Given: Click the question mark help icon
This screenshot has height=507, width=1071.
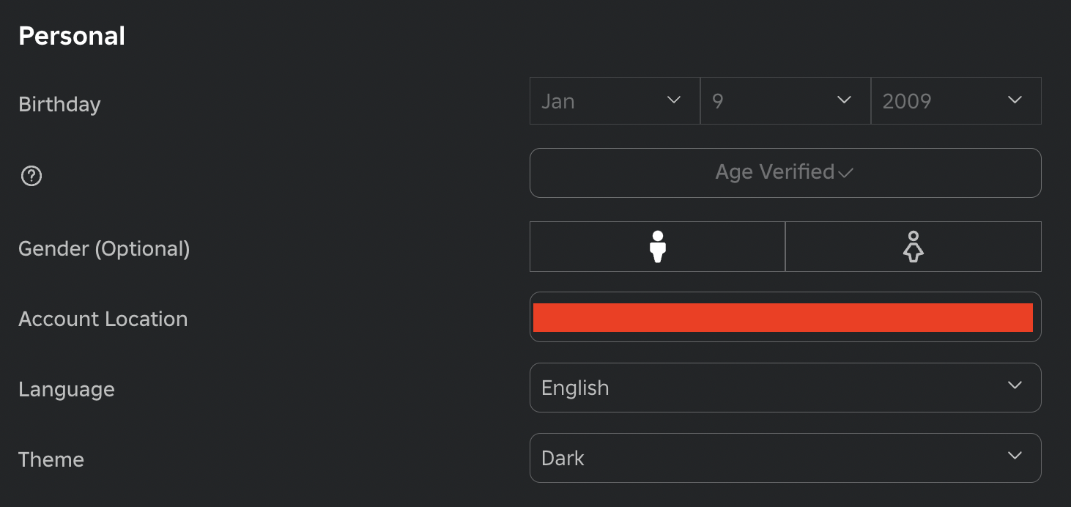Looking at the screenshot, I should point(31,176).
